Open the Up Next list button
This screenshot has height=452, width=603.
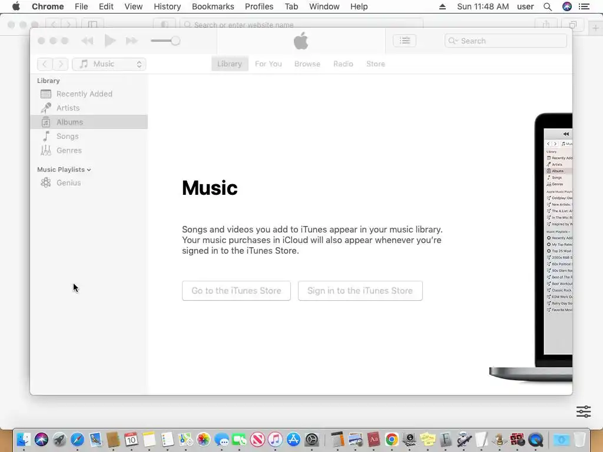pos(405,41)
